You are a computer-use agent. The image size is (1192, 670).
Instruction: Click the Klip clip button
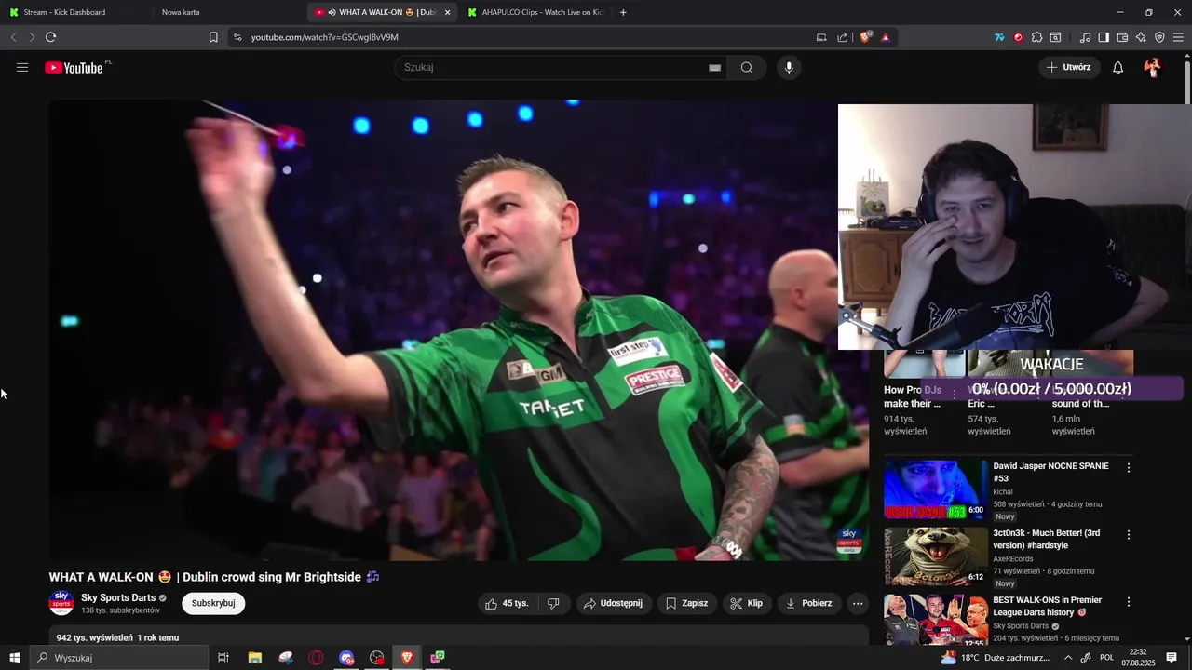coord(746,603)
